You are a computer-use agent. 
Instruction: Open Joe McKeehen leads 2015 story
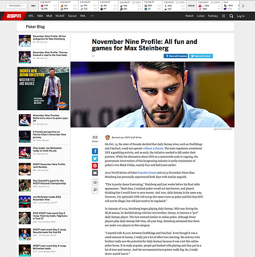point(47,198)
